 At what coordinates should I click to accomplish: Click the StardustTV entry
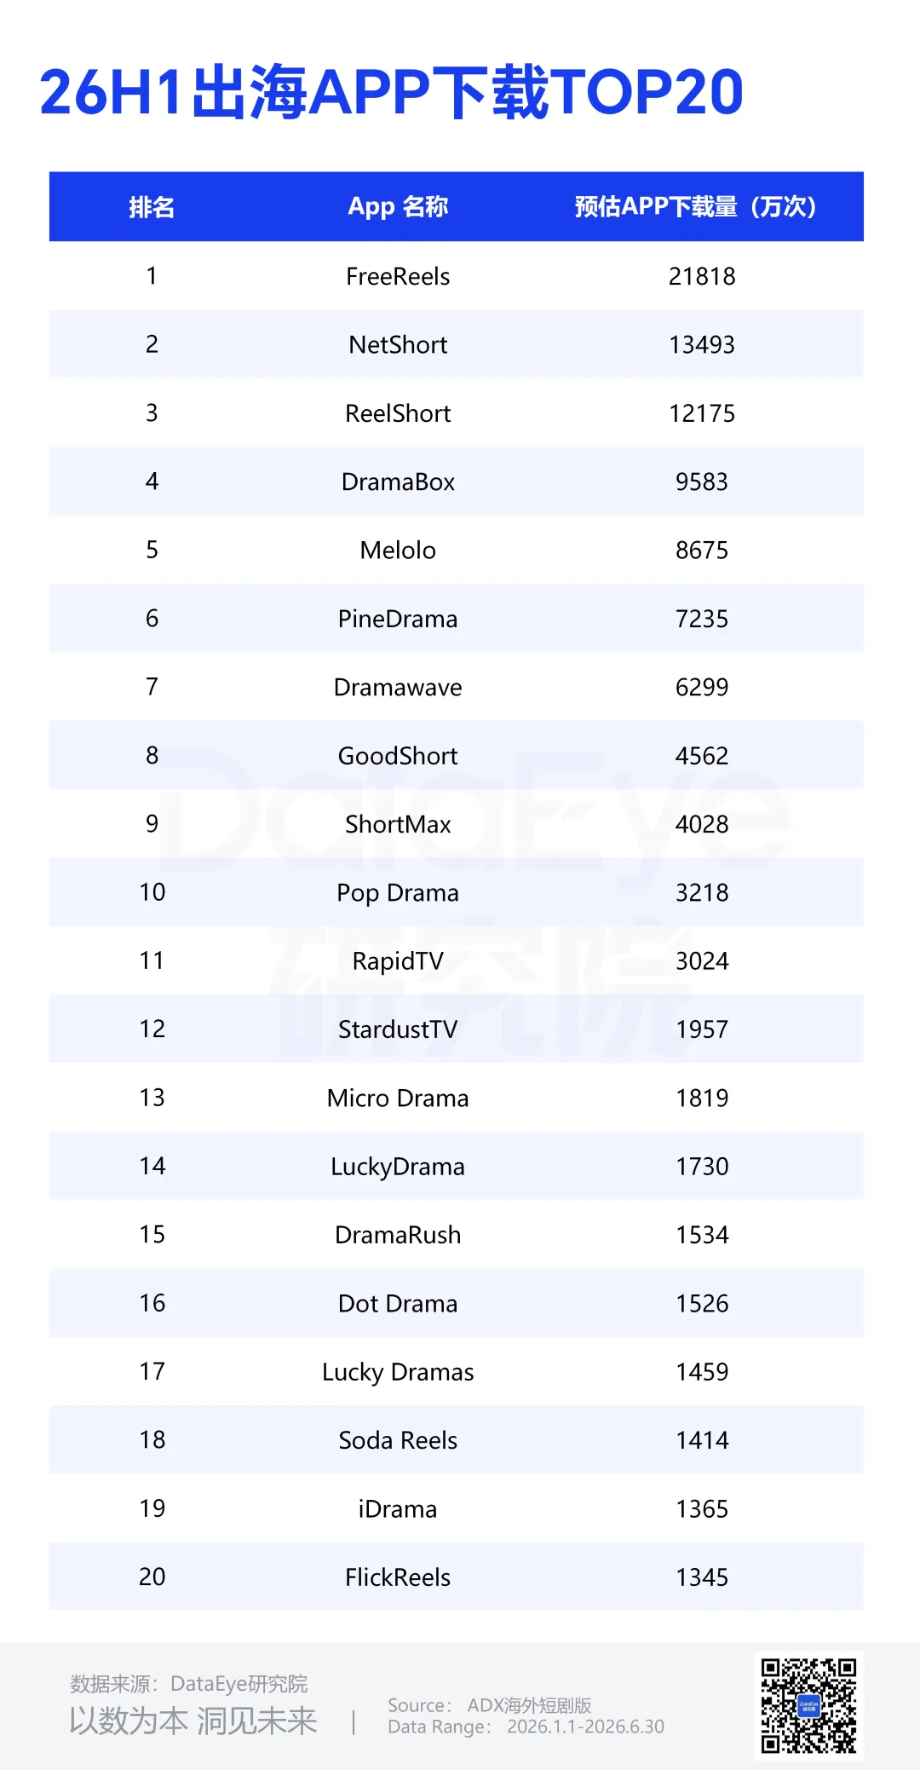coord(398,1029)
